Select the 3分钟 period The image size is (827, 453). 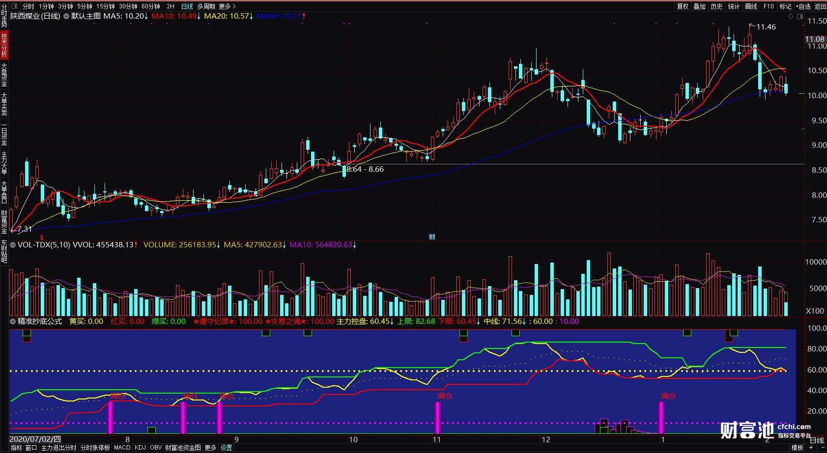click(65, 6)
